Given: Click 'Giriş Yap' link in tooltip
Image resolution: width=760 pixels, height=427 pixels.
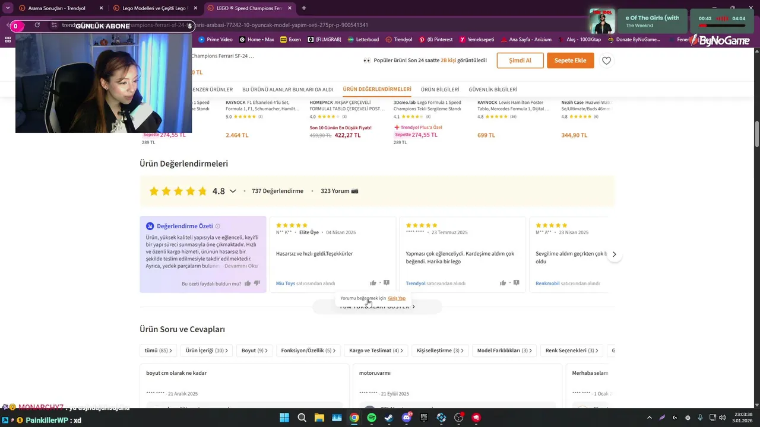Looking at the screenshot, I should point(397,298).
